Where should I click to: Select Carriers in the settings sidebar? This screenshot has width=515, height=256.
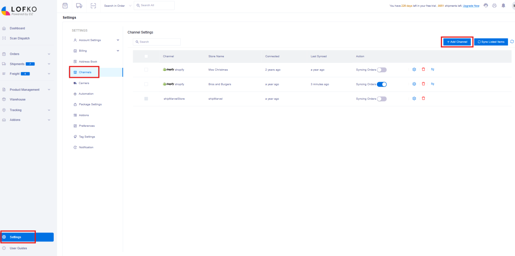point(84,83)
